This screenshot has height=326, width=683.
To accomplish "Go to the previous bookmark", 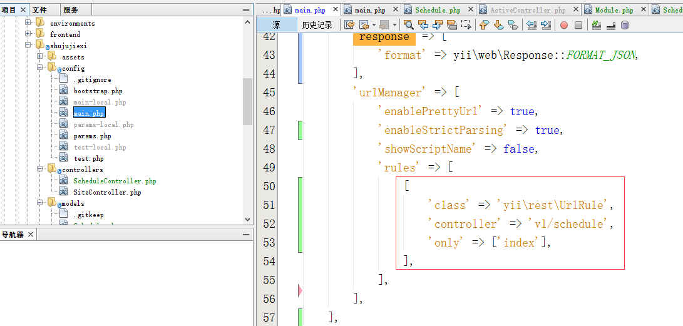I will [484, 25].
